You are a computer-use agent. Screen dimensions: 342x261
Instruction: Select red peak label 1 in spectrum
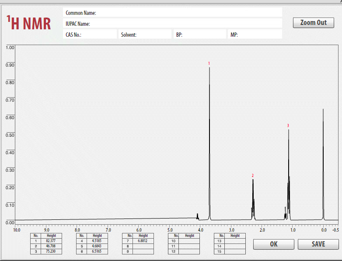tap(209, 63)
